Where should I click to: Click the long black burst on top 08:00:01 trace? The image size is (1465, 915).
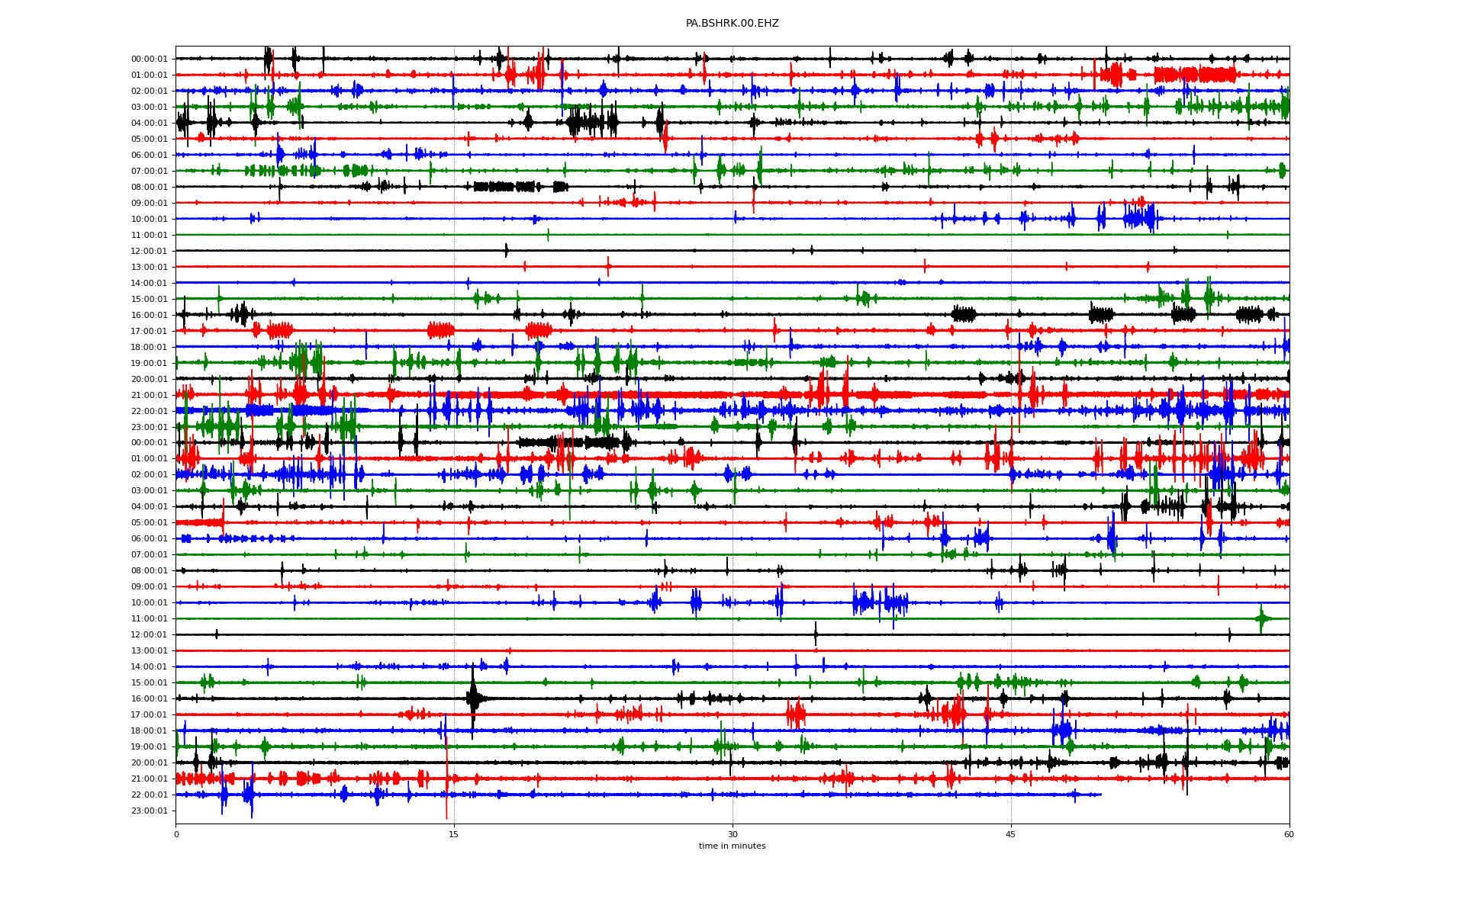504,187
